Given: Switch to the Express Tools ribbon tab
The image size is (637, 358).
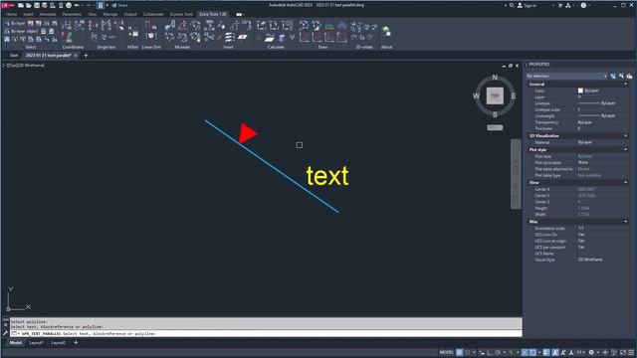Looking at the screenshot, I should pyautogui.click(x=181, y=14).
